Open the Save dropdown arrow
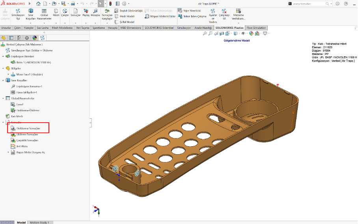 (68, 4)
